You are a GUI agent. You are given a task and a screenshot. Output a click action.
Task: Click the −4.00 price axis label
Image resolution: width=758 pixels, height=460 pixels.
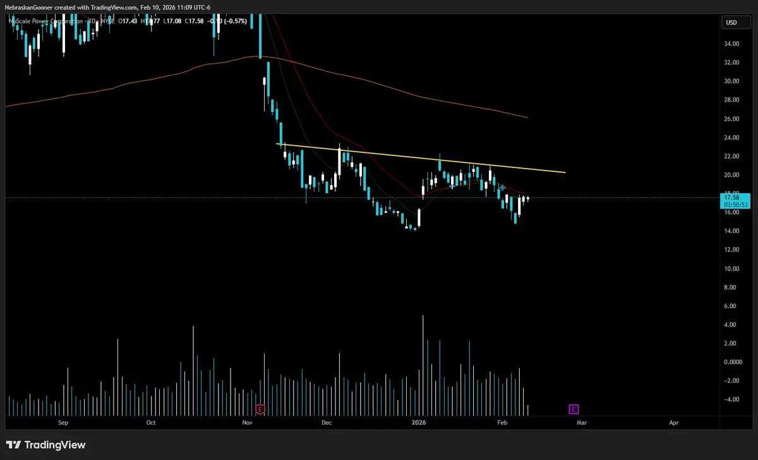tap(732, 399)
